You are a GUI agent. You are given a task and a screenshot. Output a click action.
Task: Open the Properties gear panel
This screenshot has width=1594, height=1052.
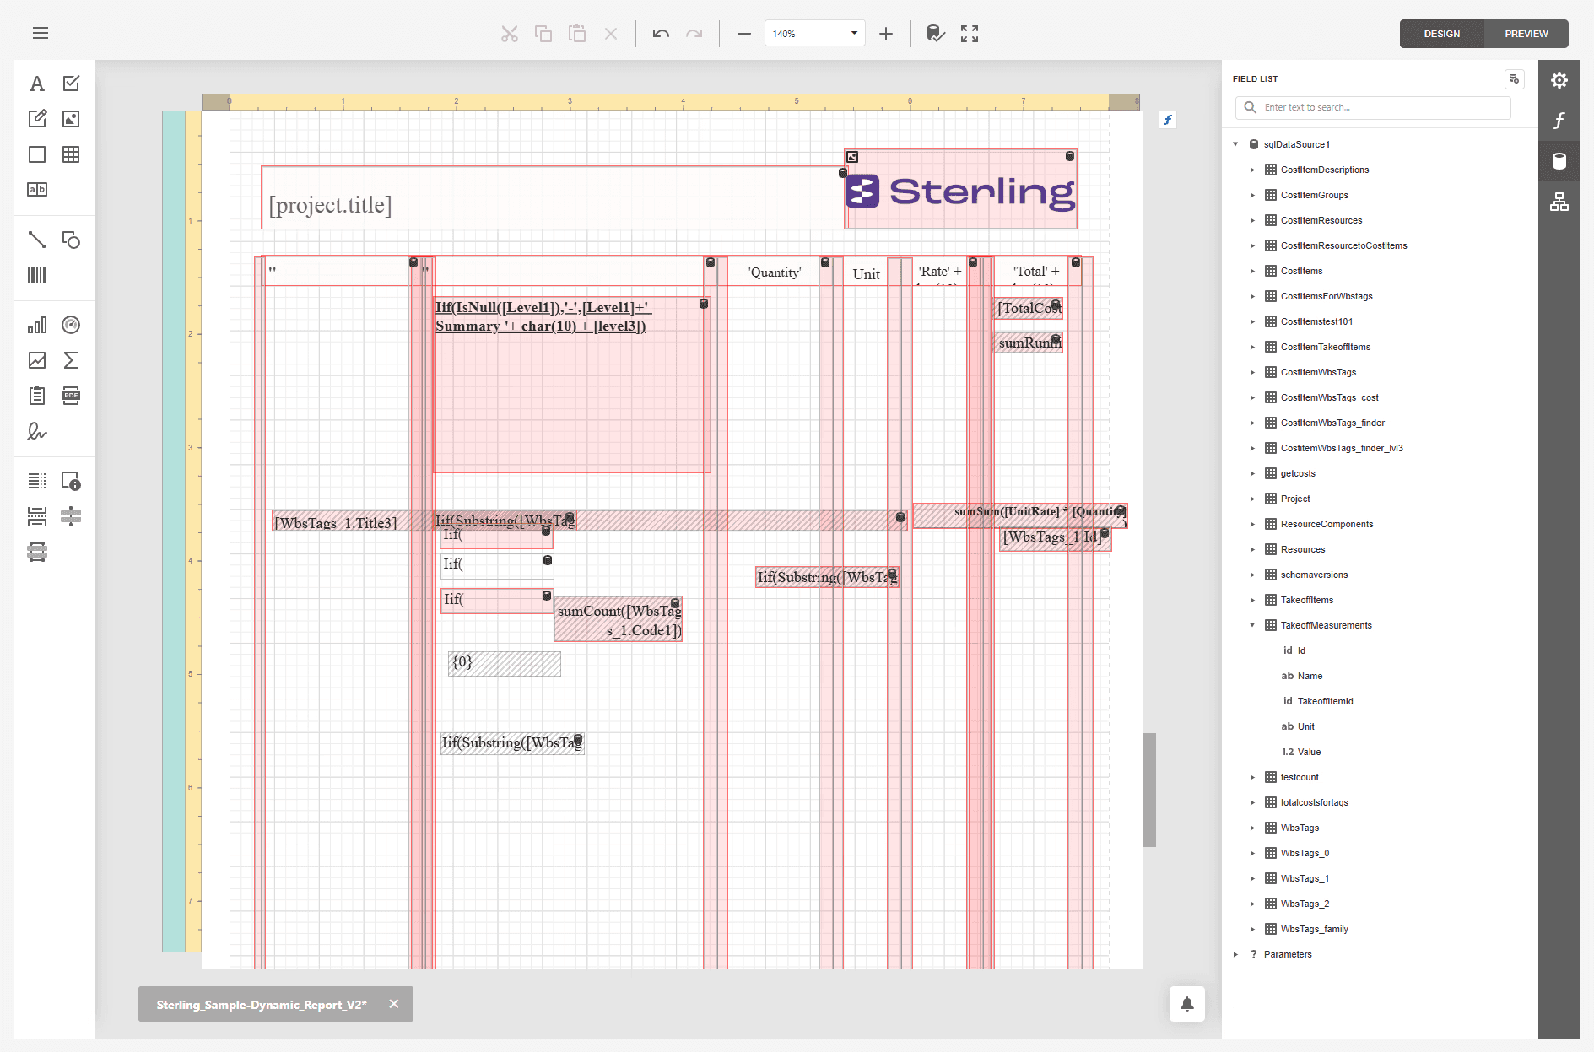point(1559,80)
